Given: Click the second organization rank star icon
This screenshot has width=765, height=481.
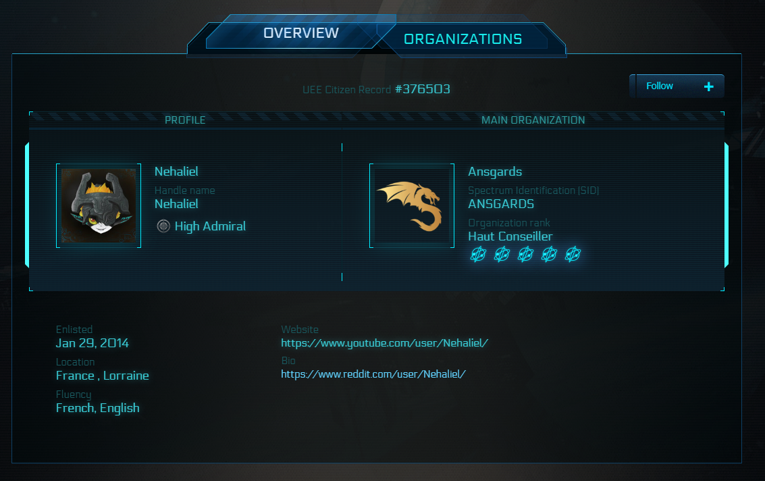Looking at the screenshot, I should coord(502,255).
